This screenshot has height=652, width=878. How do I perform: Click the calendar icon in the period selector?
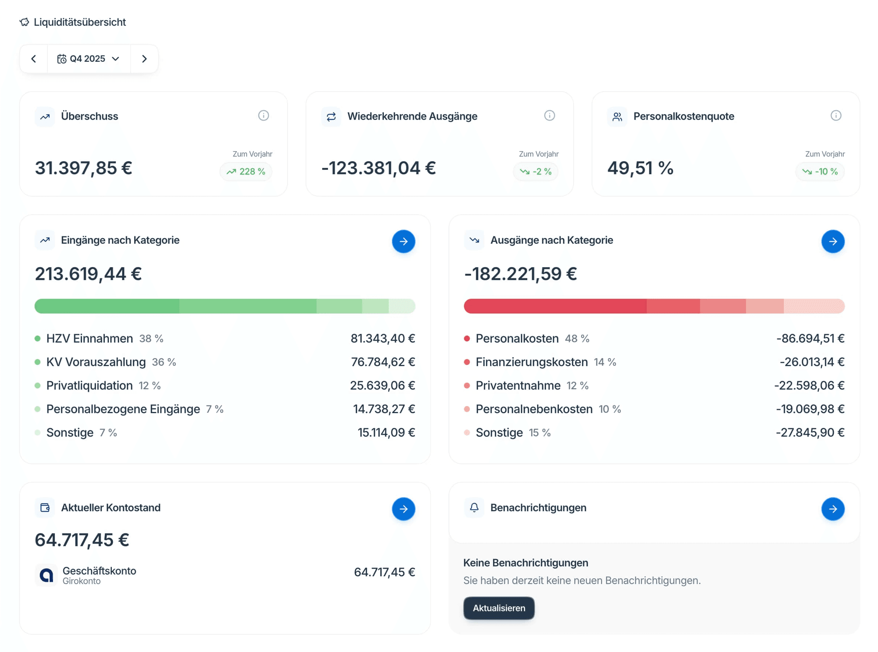62,58
